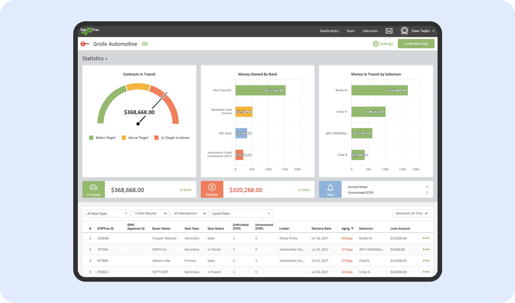Screen dimensions: 515x303
Task: Click the $9,600.00 loan amount
Action: [x=398, y=250]
